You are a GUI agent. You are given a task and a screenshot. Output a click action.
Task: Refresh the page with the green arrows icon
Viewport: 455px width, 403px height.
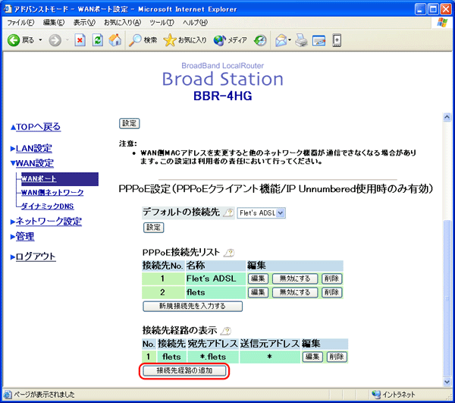pyautogui.click(x=98, y=40)
